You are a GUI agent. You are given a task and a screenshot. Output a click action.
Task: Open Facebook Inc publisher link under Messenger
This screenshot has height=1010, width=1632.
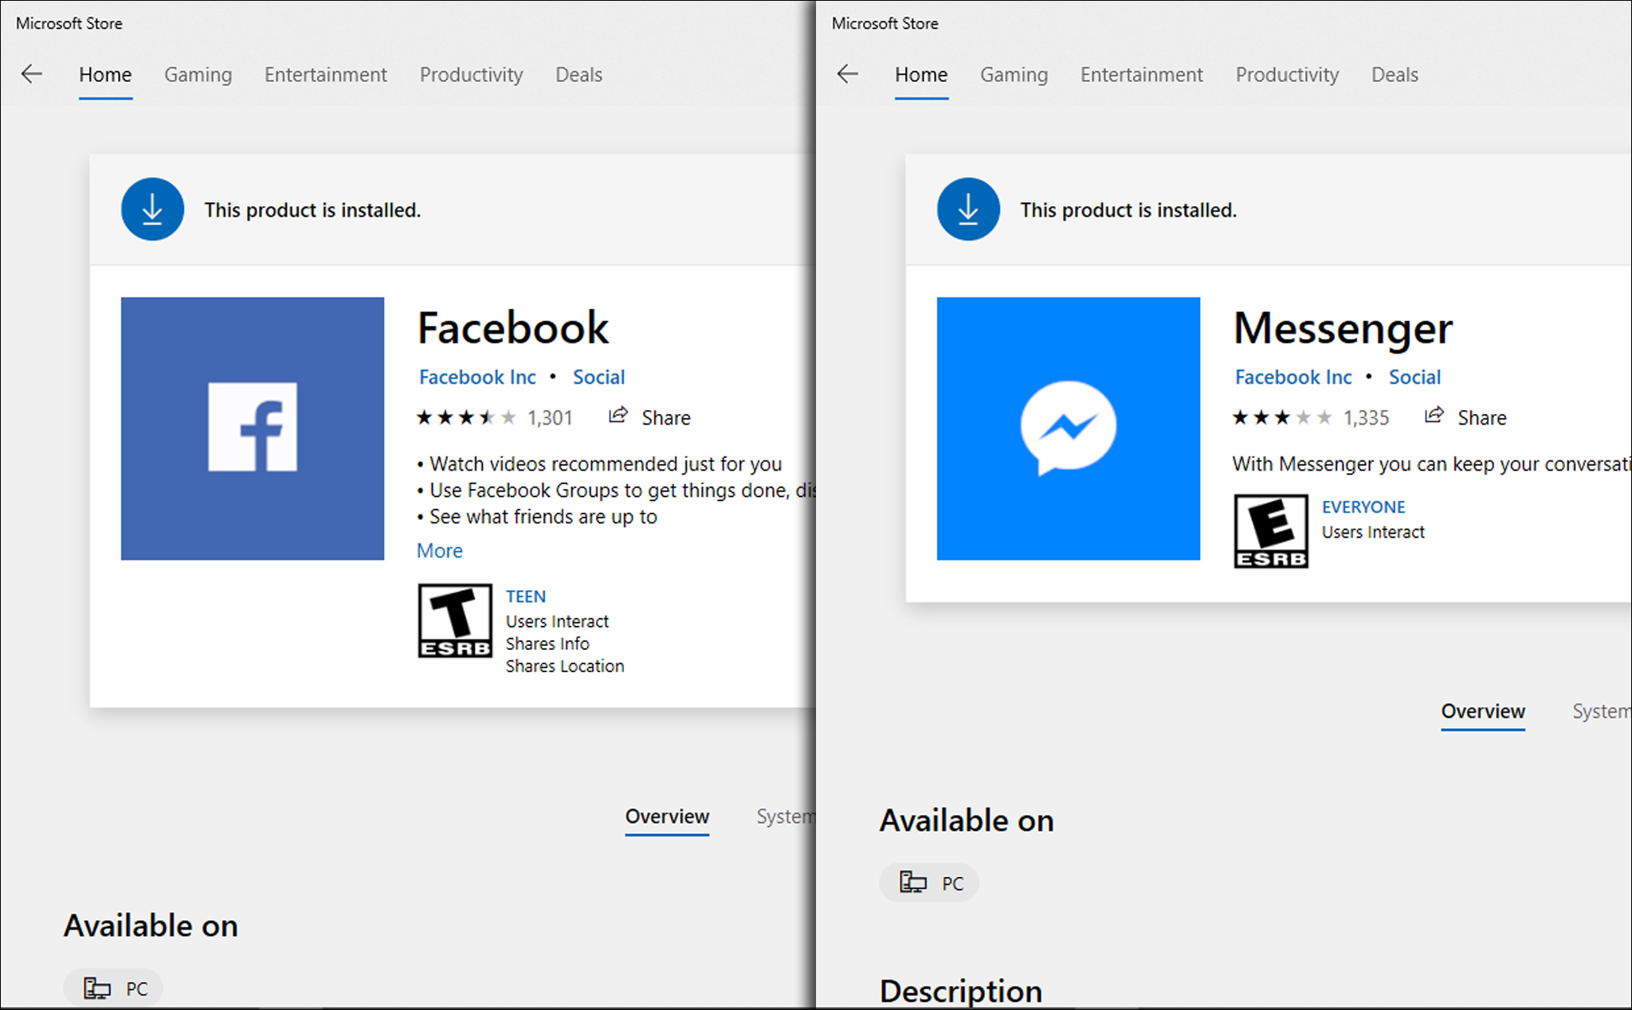pyautogui.click(x=1293, y=377)
